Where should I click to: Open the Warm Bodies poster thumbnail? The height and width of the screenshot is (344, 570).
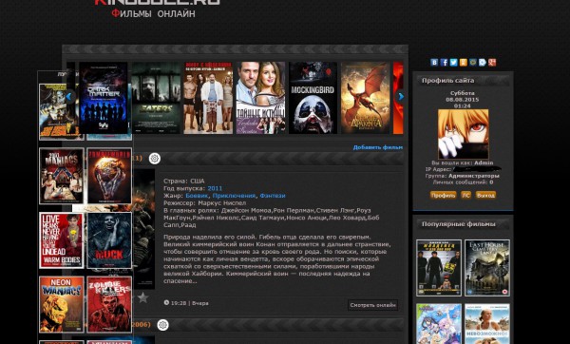pyautogui.click(x=62, y=240)
